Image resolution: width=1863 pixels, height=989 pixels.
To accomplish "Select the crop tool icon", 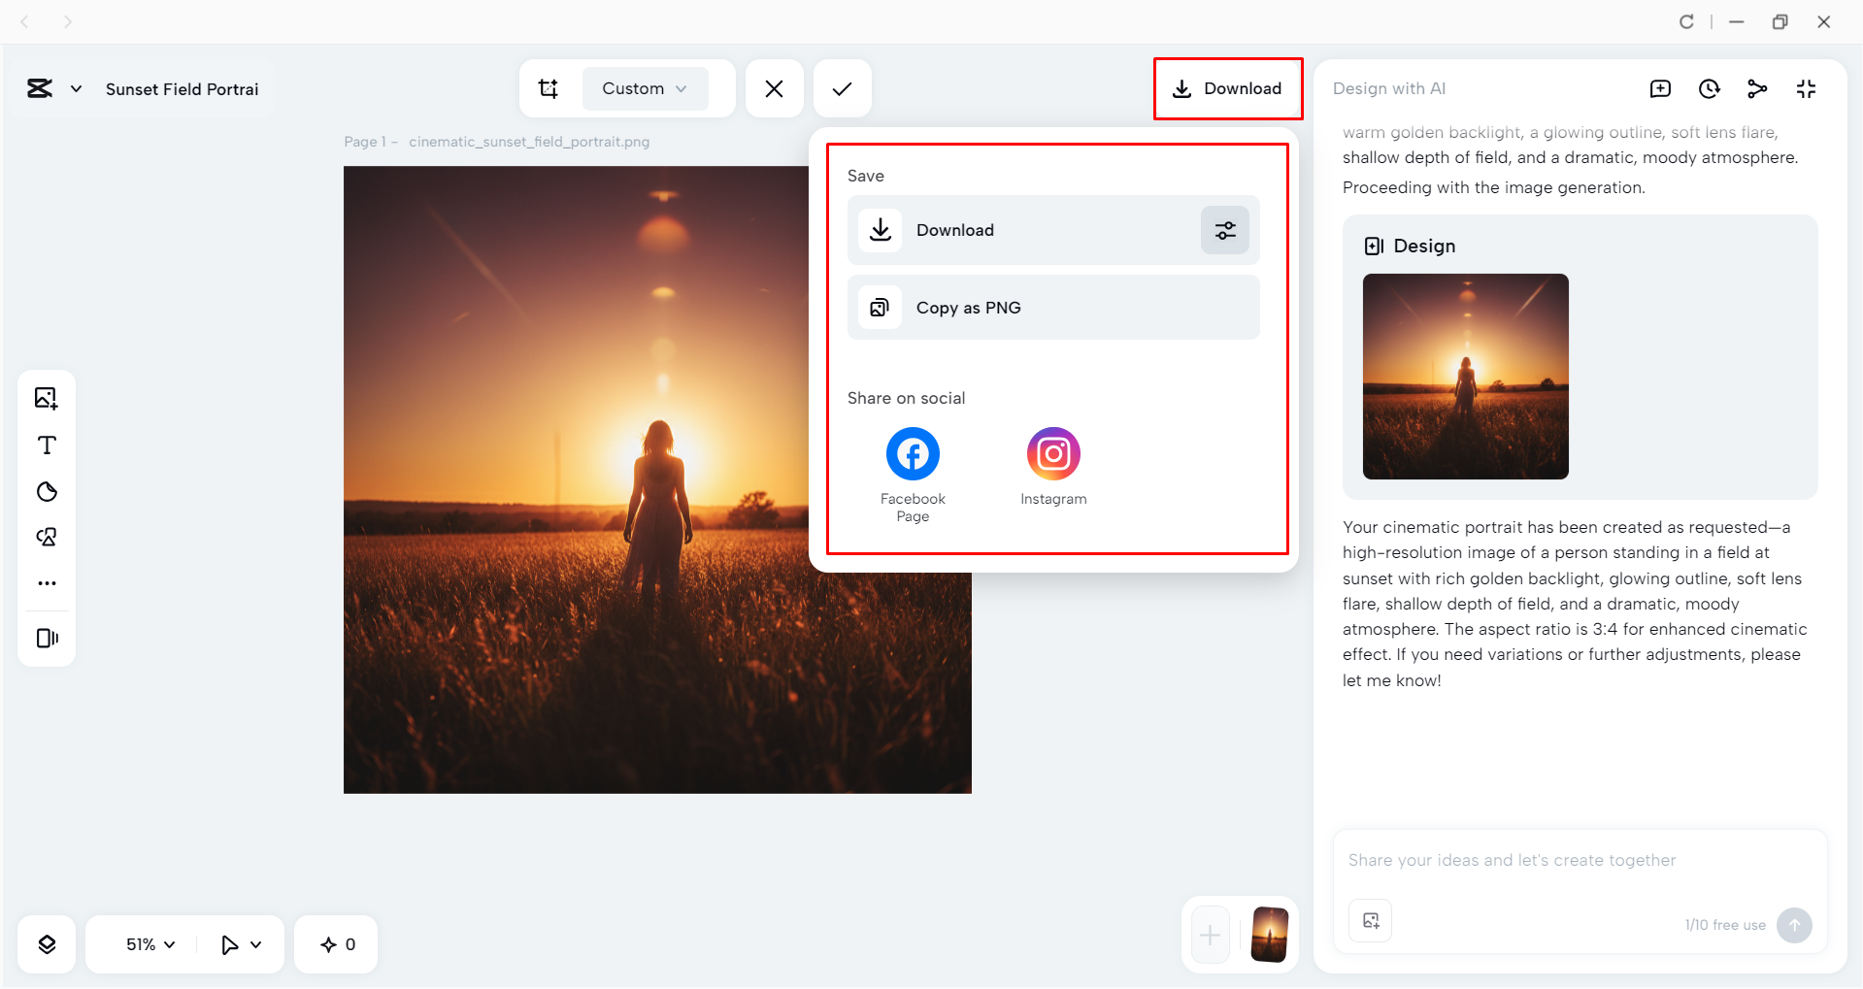I will [x=549, y=88].
